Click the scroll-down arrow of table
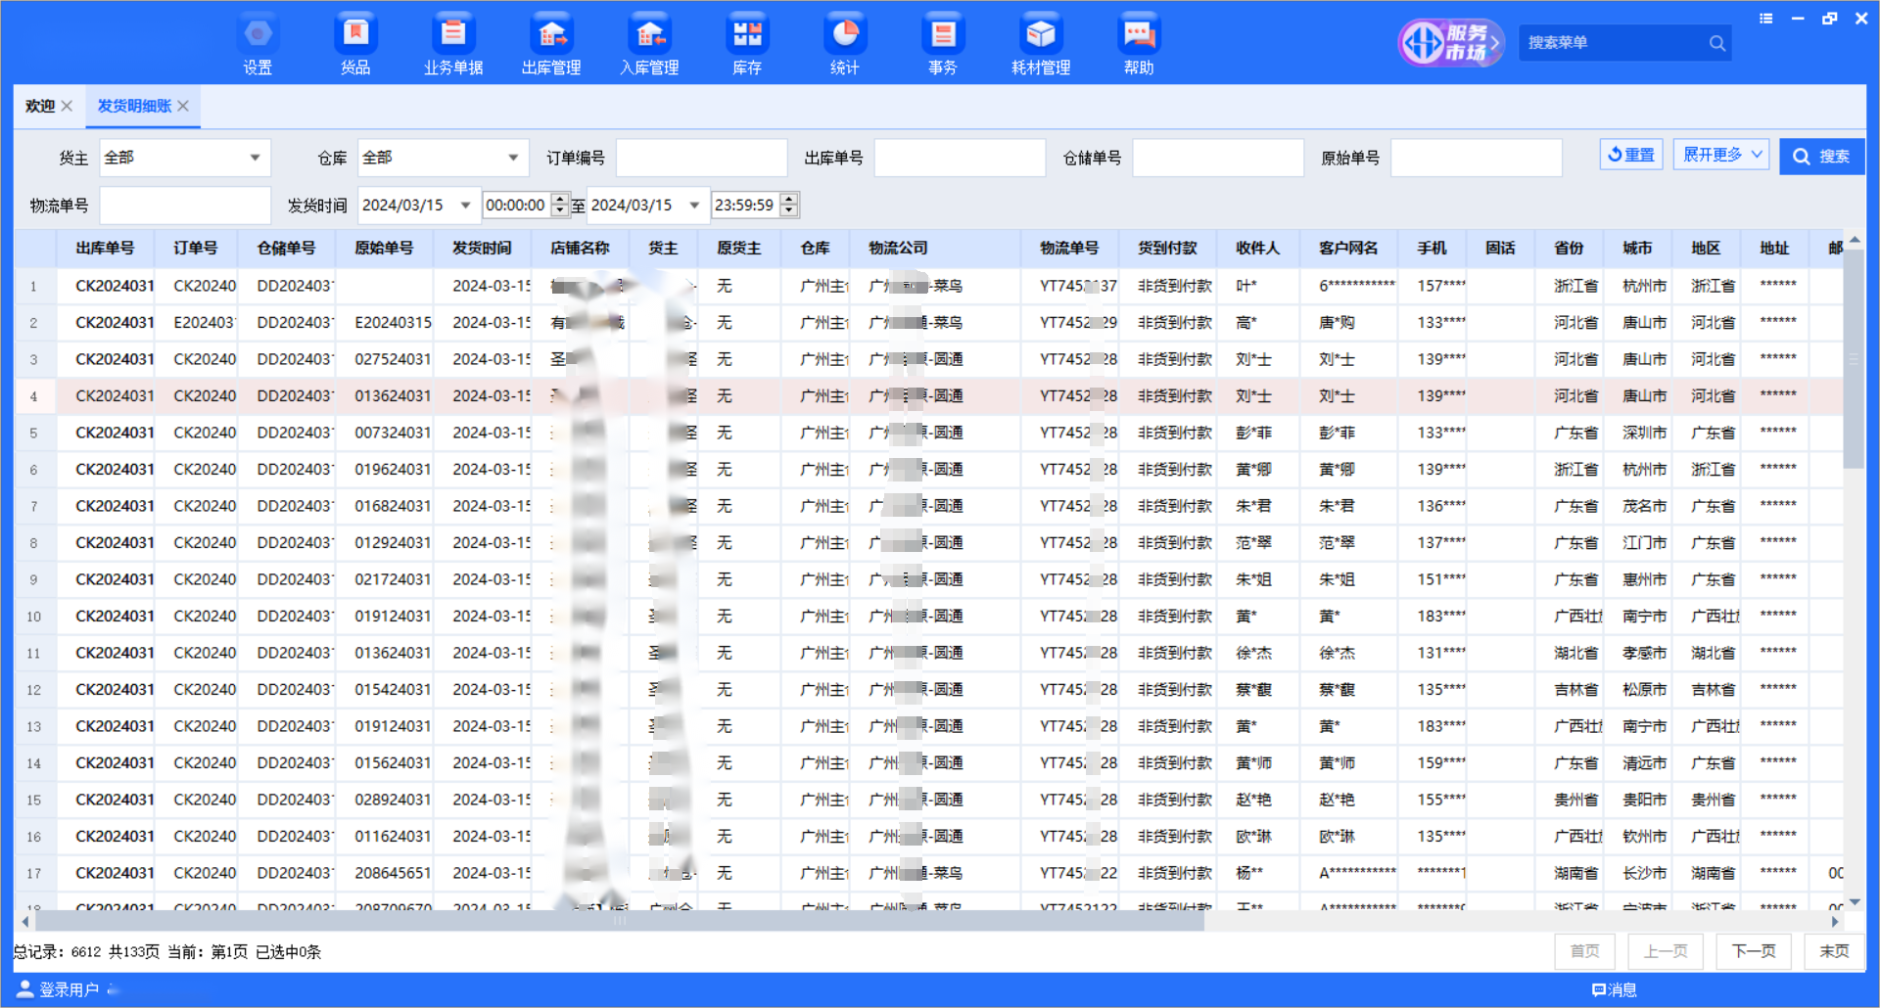The width and height of the screenshot is (1880, 1008). [1855, 901]
